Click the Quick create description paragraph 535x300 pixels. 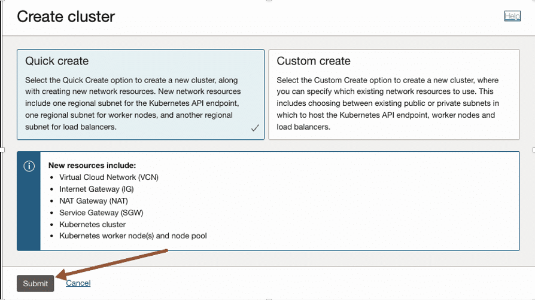tap(133, 103)
